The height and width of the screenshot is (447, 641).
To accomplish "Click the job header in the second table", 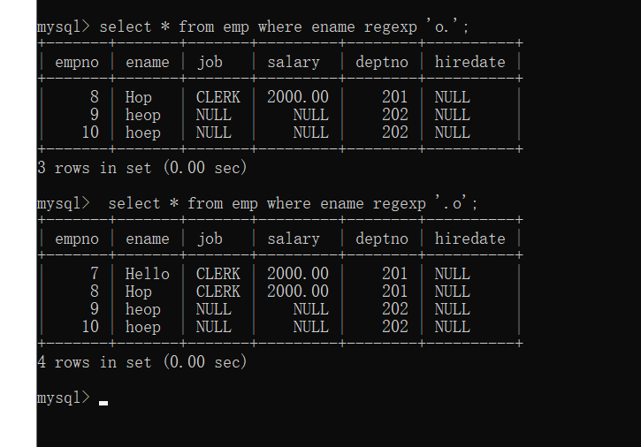I will coord(210,239).
